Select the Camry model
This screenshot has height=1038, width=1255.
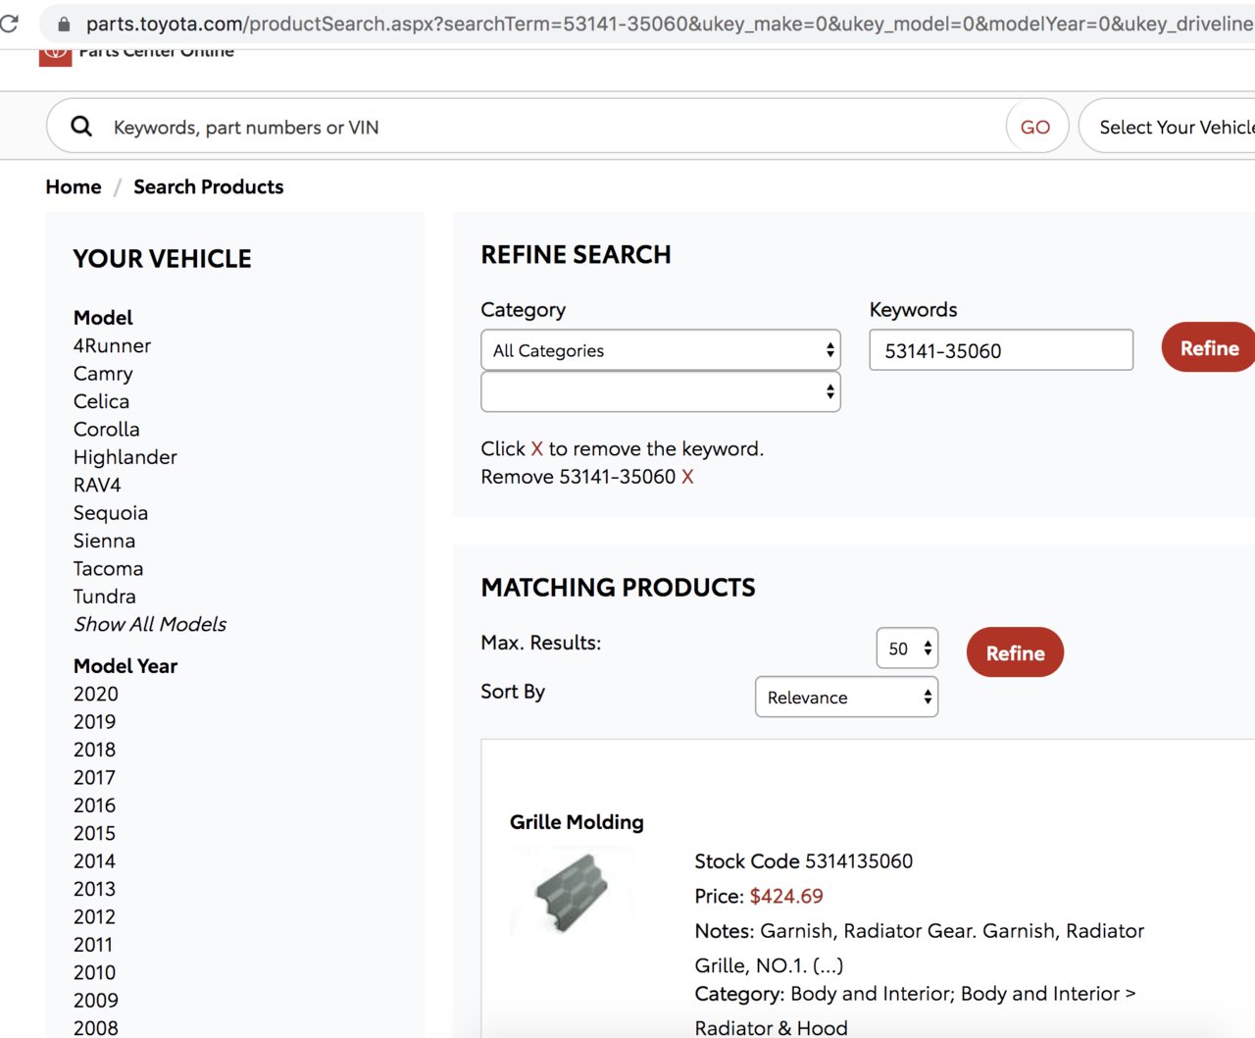pyautogui.click(x=103, y=374)
